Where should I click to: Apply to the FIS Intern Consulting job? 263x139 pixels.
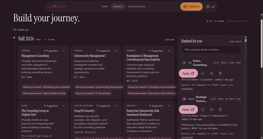click(188, 73)
